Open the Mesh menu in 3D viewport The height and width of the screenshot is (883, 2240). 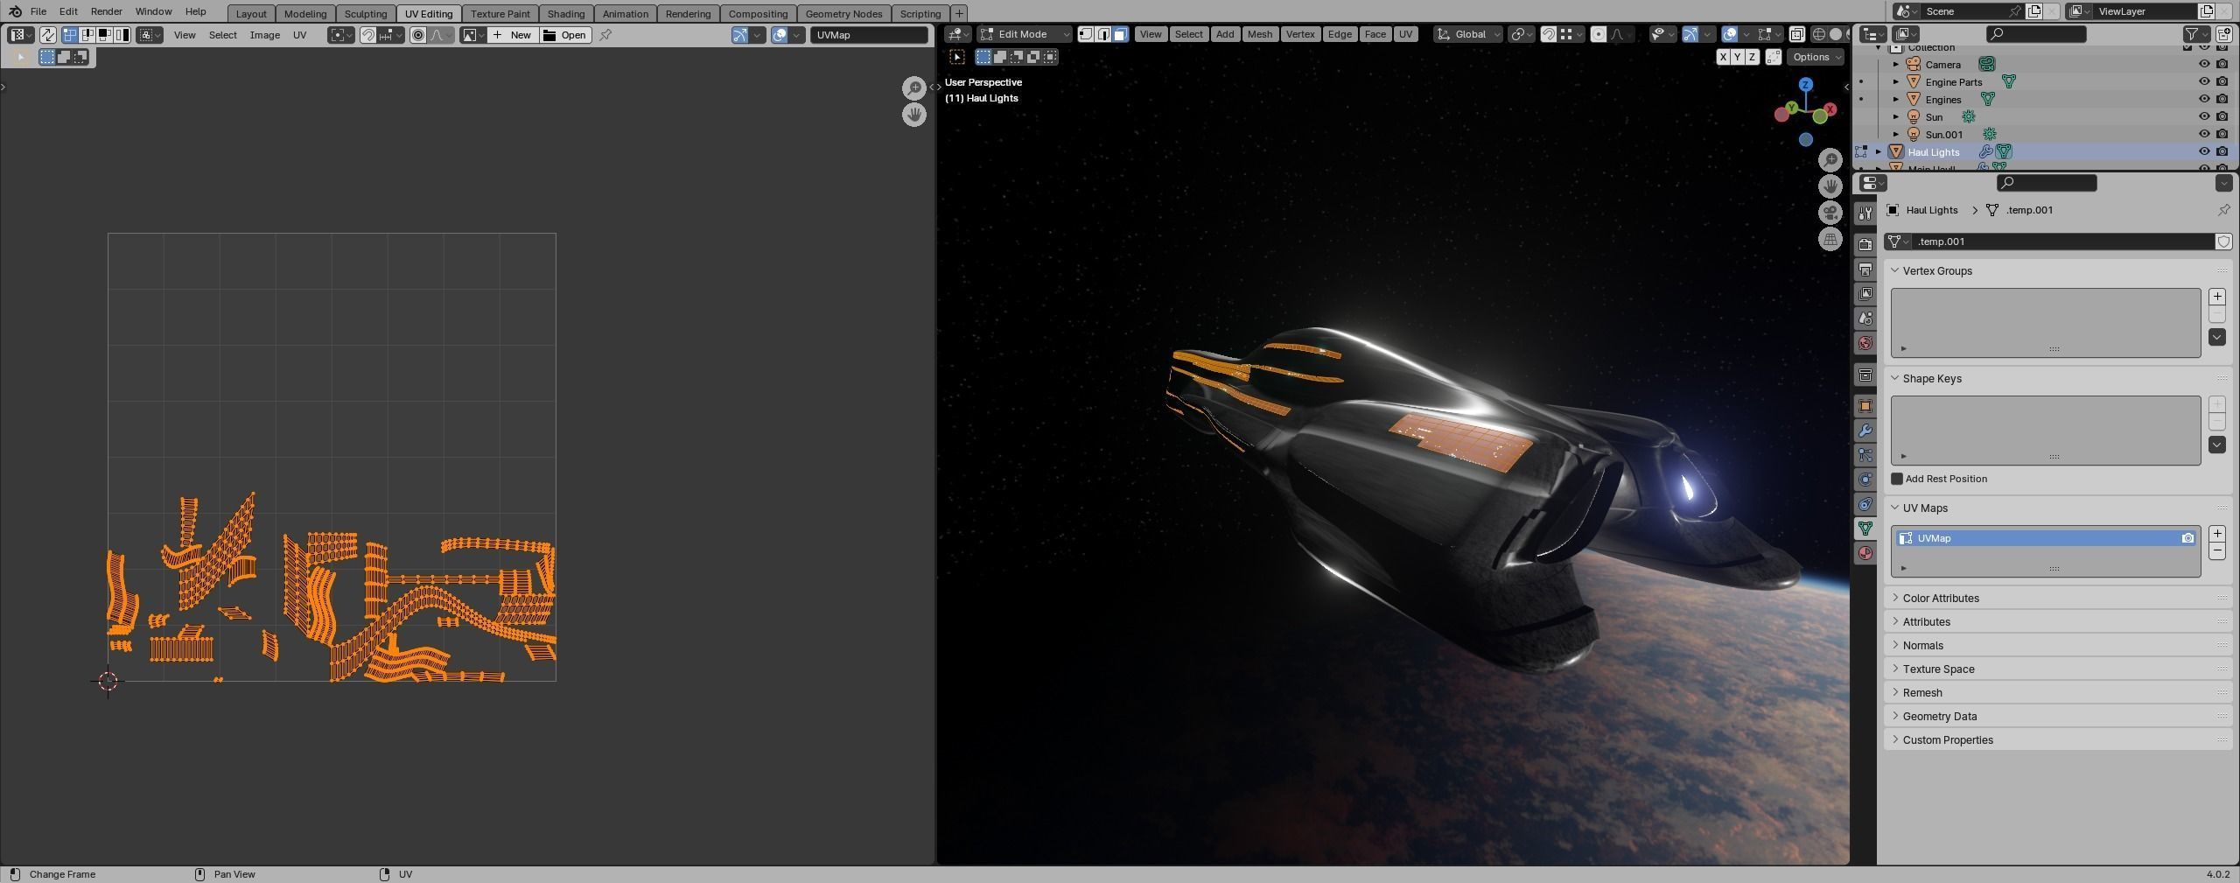pyautogui.click(x=1259, y=34)
